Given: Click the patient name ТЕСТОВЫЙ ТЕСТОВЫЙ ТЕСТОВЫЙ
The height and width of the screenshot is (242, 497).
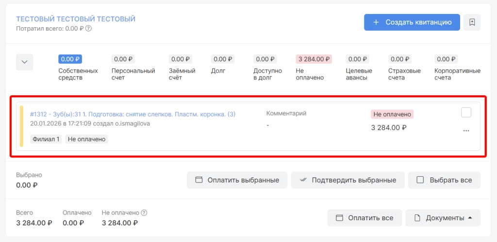Looking at the screenshot, I should click(76, 19).
